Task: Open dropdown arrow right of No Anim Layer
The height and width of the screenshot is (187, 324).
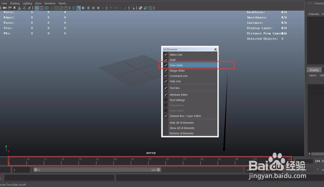Action: (x=318, y=169)
